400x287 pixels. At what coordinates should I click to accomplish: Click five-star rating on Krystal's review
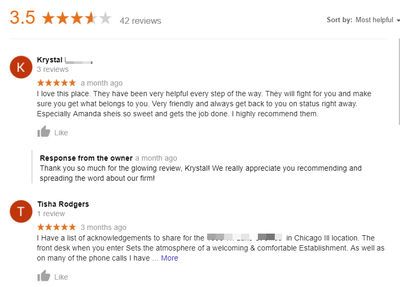(x=57, y=83)
